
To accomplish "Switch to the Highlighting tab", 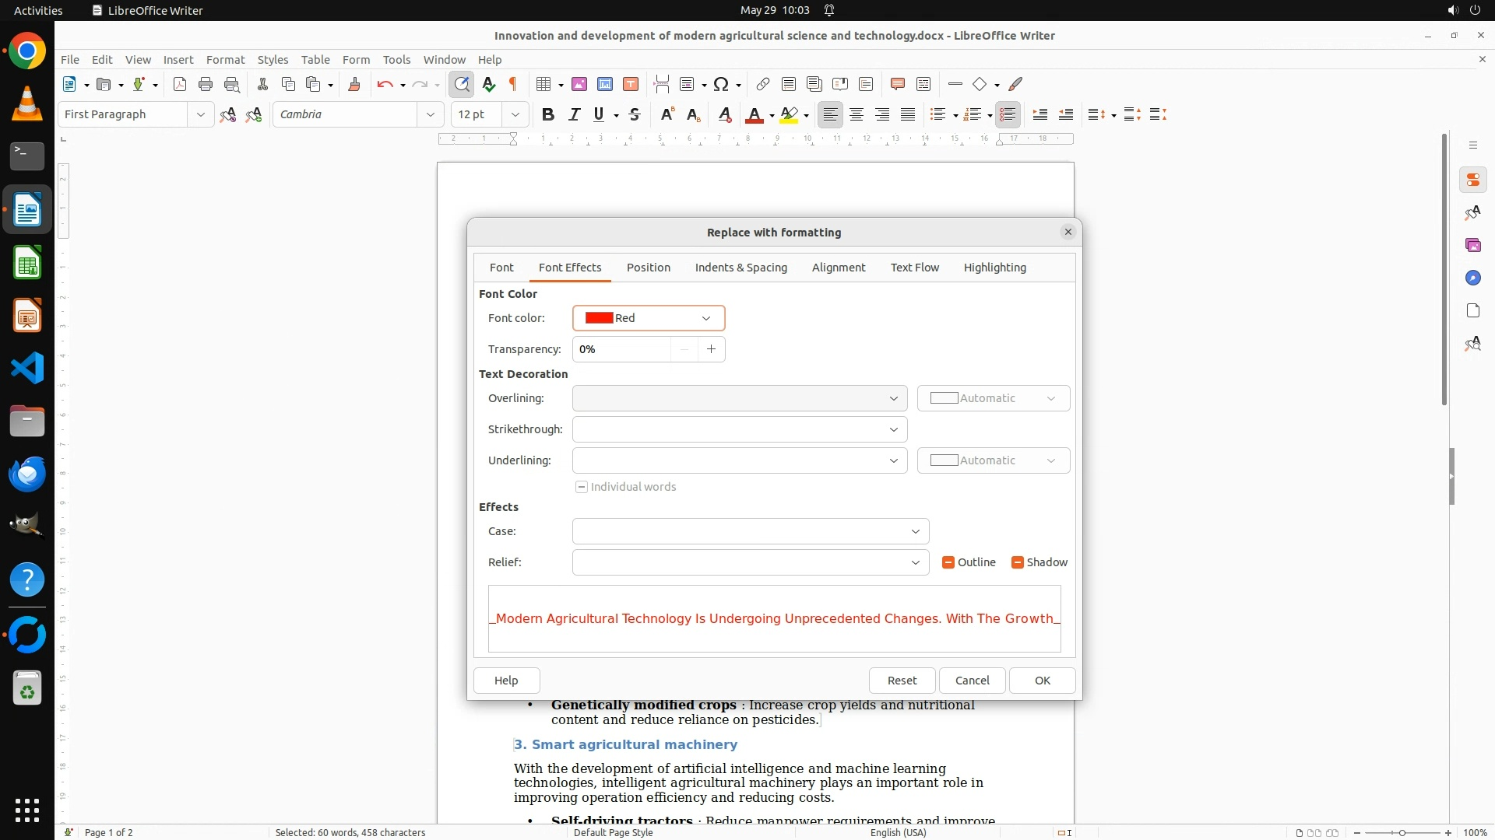I will coord(994,268).
